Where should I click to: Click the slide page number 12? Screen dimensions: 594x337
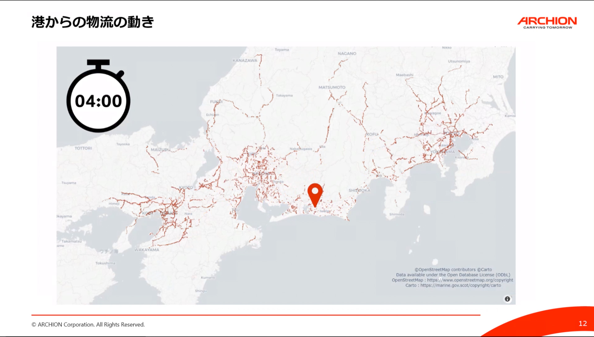click(583, 323)
